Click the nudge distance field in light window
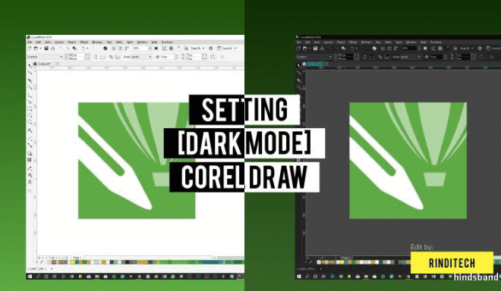This screenshot has height=291, width=501. 168,57
